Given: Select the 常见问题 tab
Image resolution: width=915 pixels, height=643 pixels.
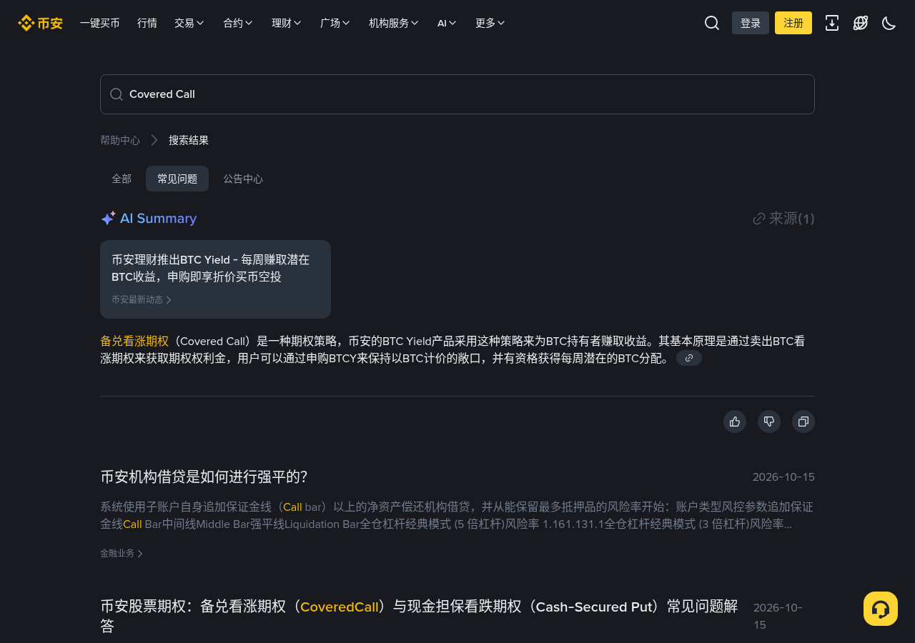Looking at the screenshot, I should tap(177, 179).
